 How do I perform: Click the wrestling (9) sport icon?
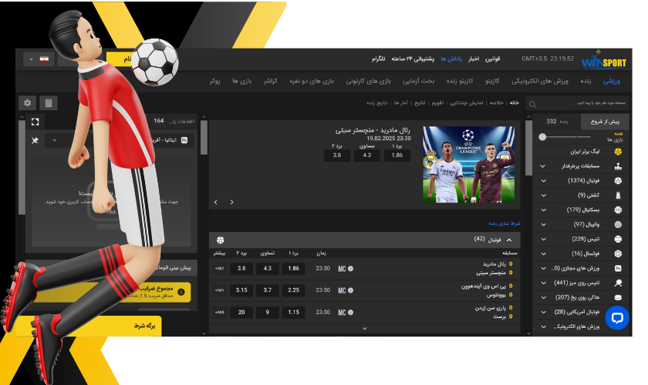(x=618, y=195)
